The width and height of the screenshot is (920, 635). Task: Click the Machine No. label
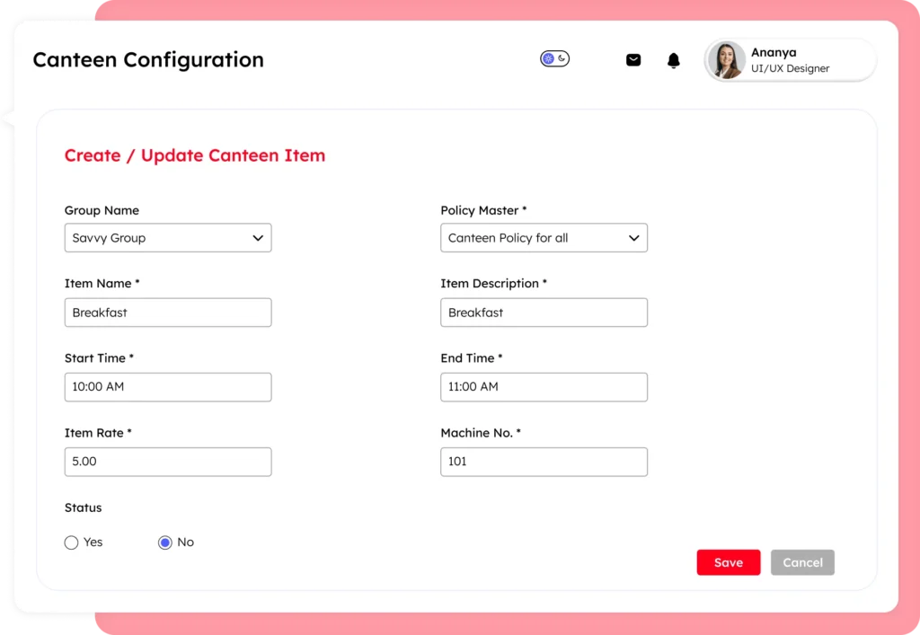481,433
